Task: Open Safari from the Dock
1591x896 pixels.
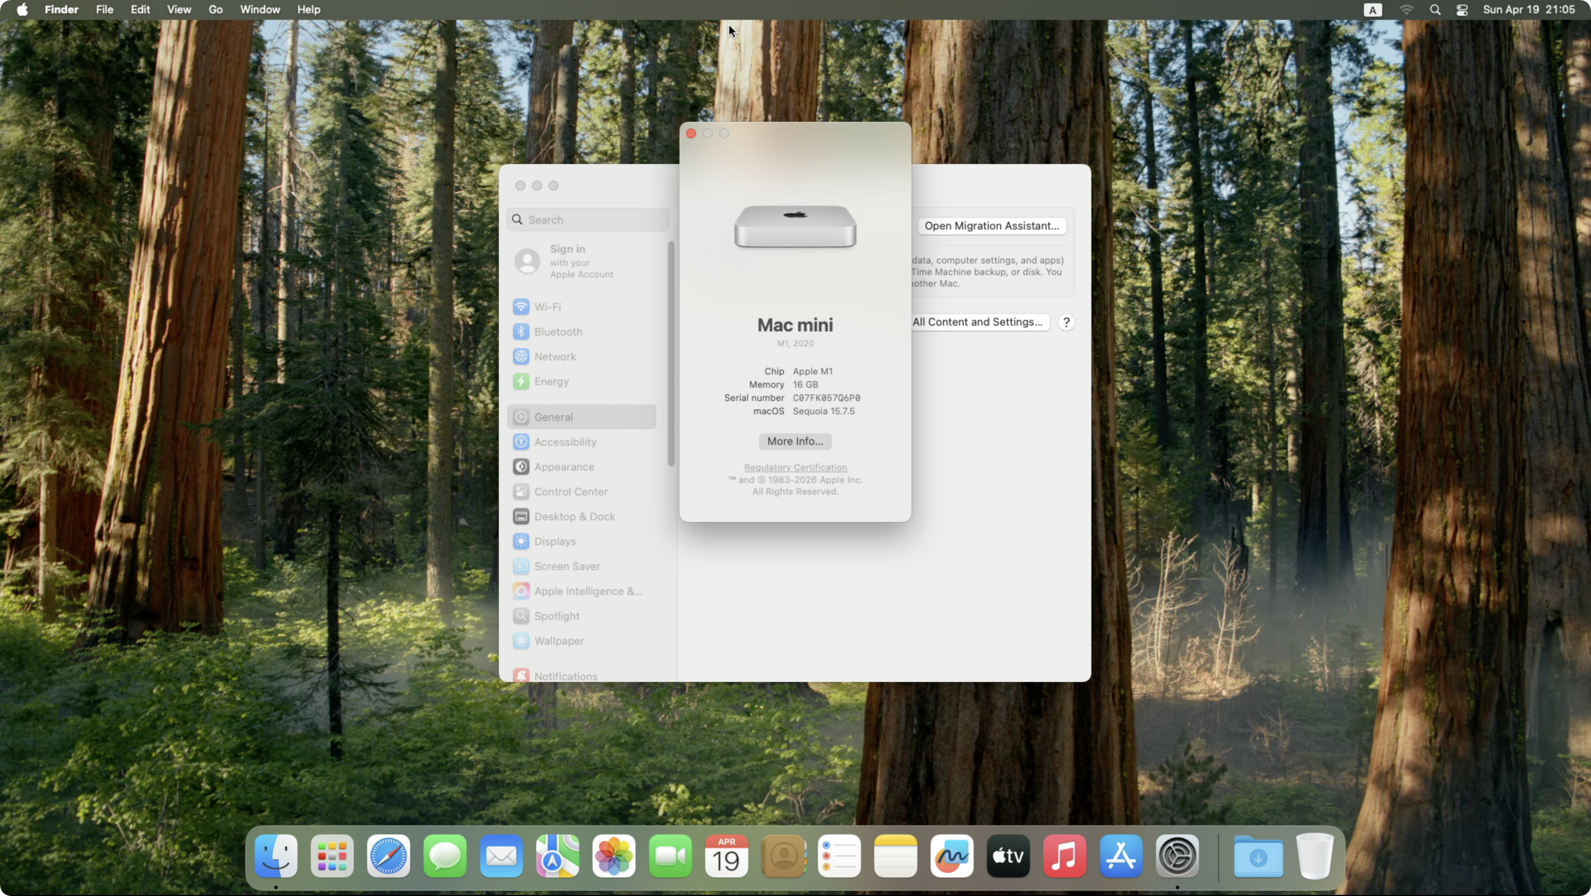Action: 388,856
